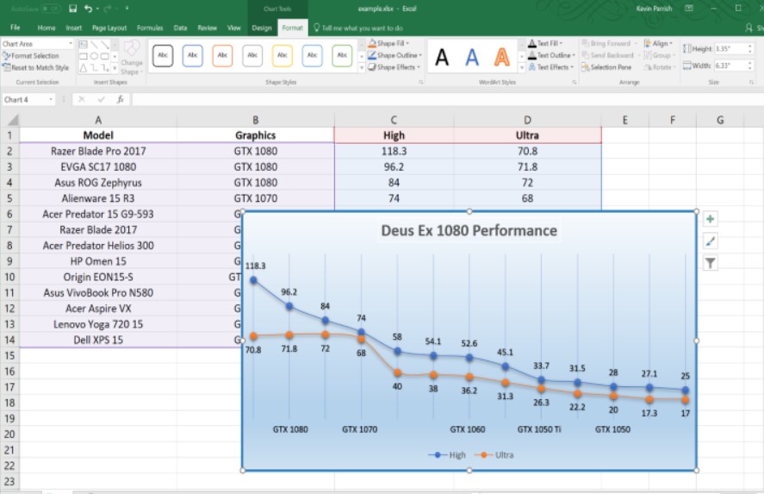Select column A header
764x494 pixels.
pos(98,120)
